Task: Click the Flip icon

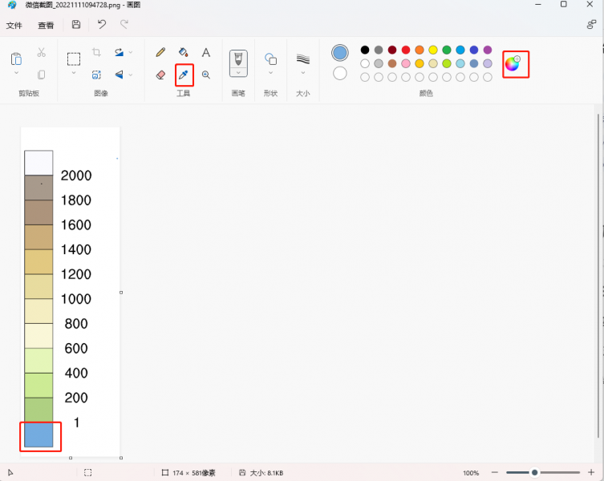Action: [119, 75]
